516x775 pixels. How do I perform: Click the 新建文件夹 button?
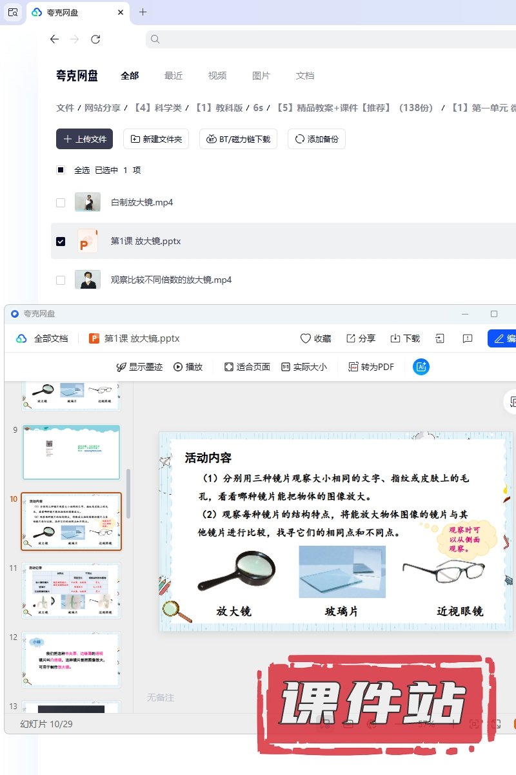pyautogui.click(x=156, y=139)
